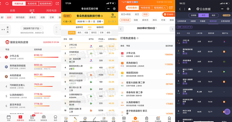Screen dimensions: 232x122
Task: Tap the share icon in the Maoyan header
Action: tap(57, 4)
